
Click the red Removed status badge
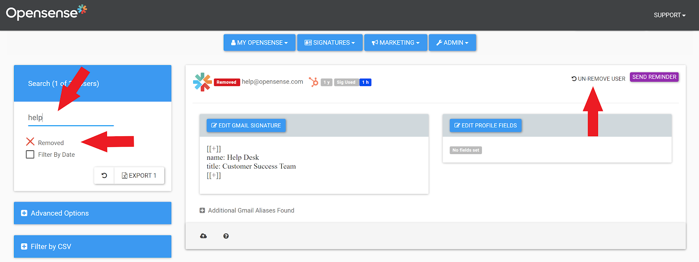point(227,82)
